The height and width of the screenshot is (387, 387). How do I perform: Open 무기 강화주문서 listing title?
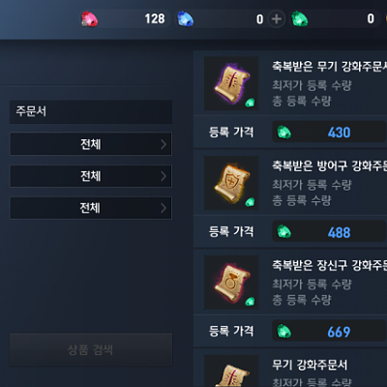[310, 365]
